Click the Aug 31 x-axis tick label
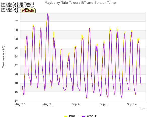161x121 pixels. [x=48, y=104]
